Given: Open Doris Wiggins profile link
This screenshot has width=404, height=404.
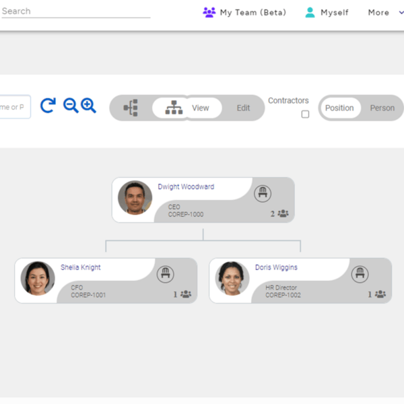Looking at the screenshot, I should pyautogui.click(x=276, y=267).
